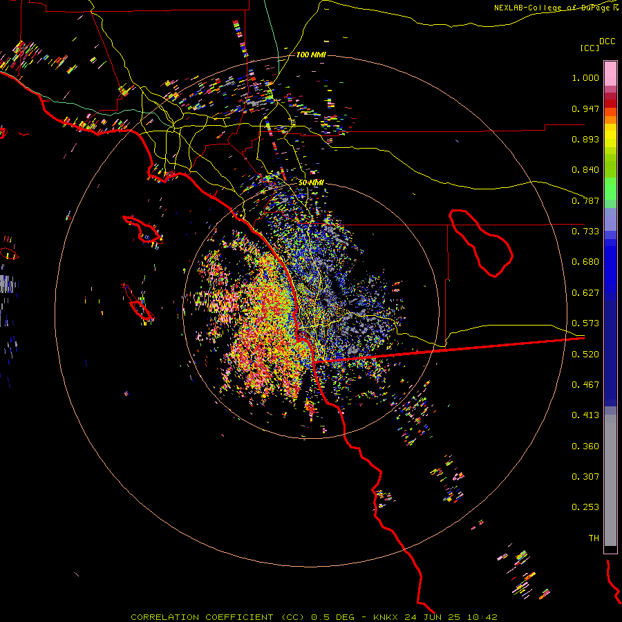
Task: Click the 0.253 scale value
Action: 585,507
